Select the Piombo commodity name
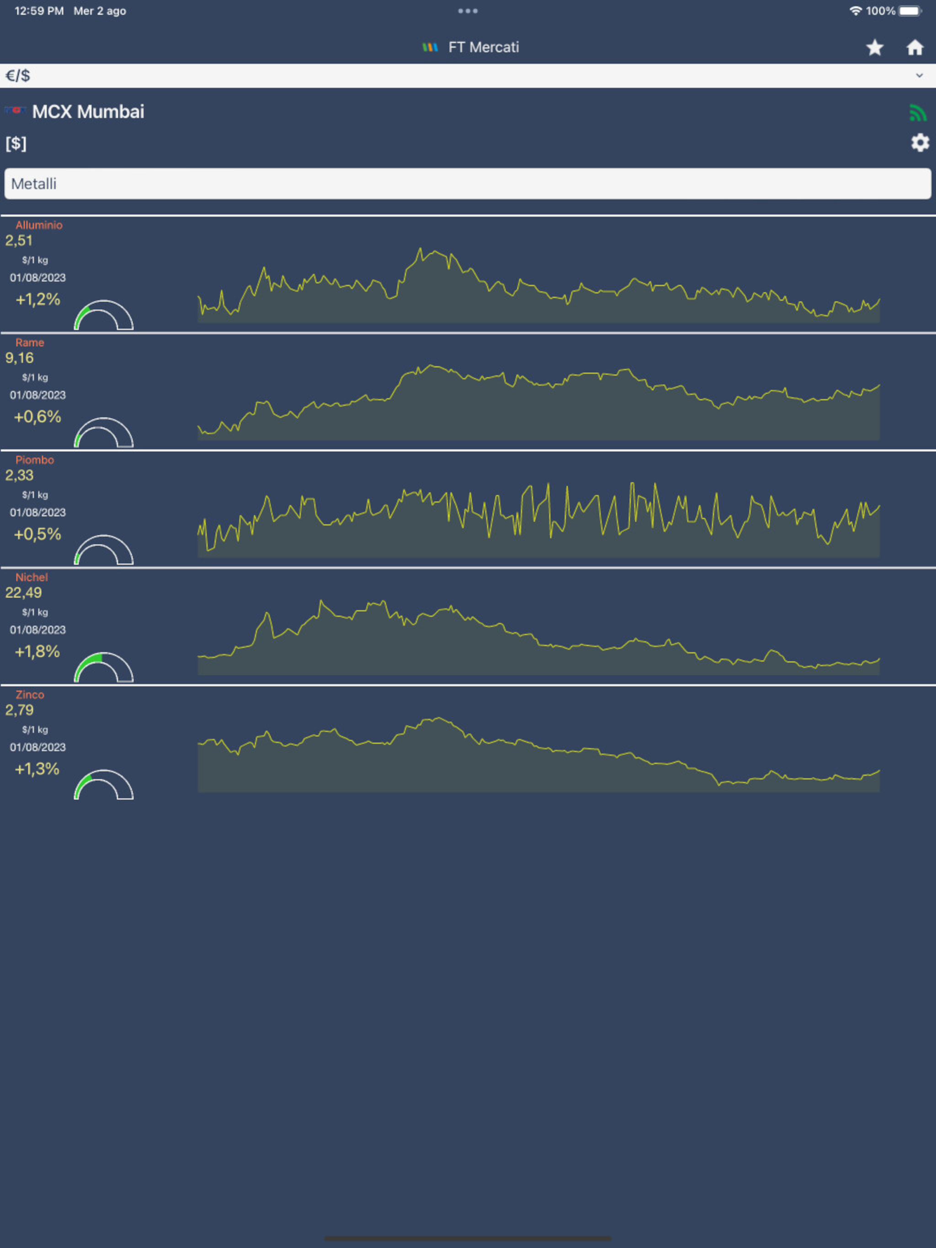 34,460
